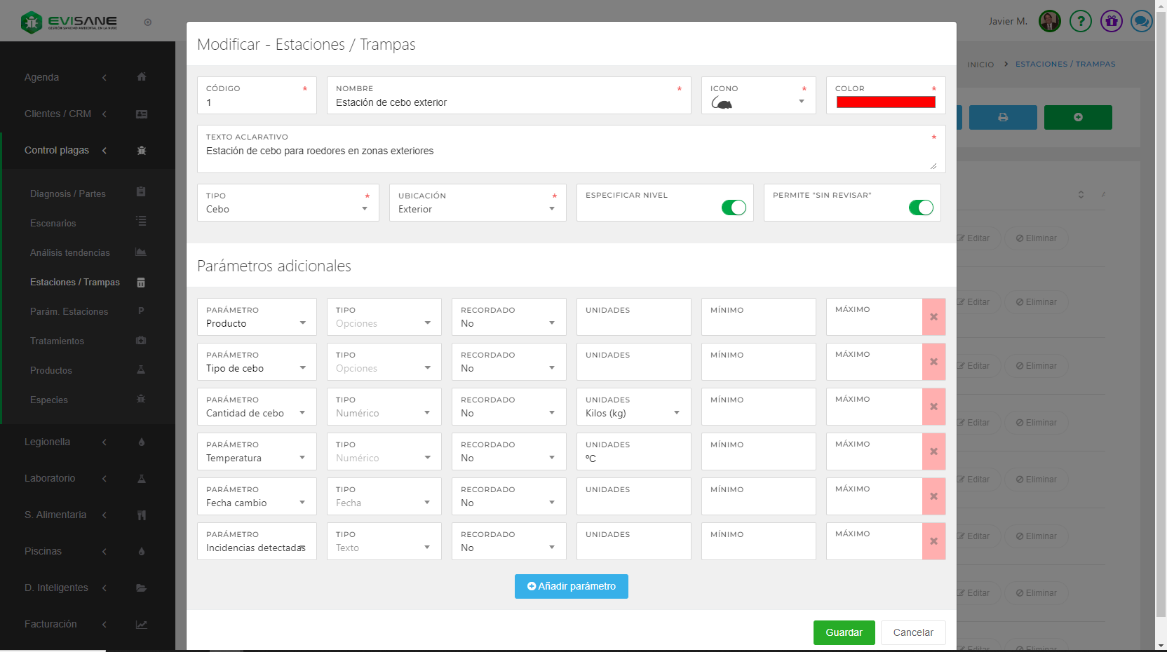This screenshot has width=1167, height=652.
Task: Open the gift icon in header
Action: click(x=1111, y=22)
